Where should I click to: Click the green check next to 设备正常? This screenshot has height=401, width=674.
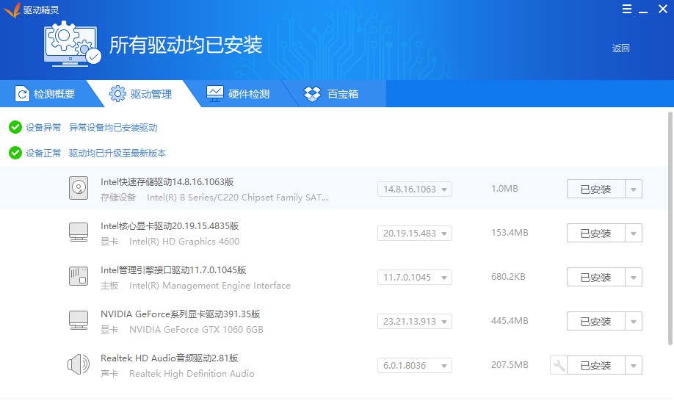[15, 153]
